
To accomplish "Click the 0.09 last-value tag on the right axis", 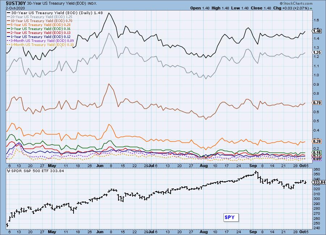I will pos(317,159).
